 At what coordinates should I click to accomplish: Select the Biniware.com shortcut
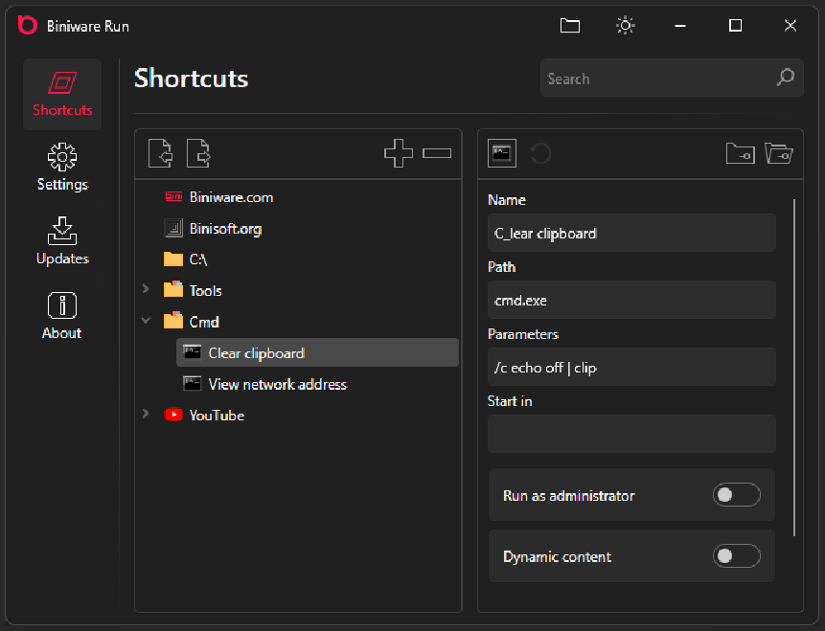click(231, 197)
